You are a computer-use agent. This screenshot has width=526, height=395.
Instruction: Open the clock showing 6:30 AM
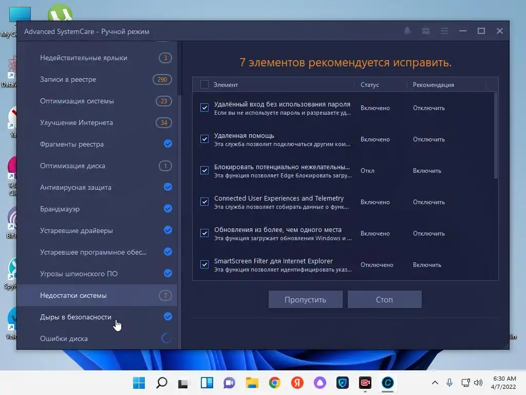[503, 383]
